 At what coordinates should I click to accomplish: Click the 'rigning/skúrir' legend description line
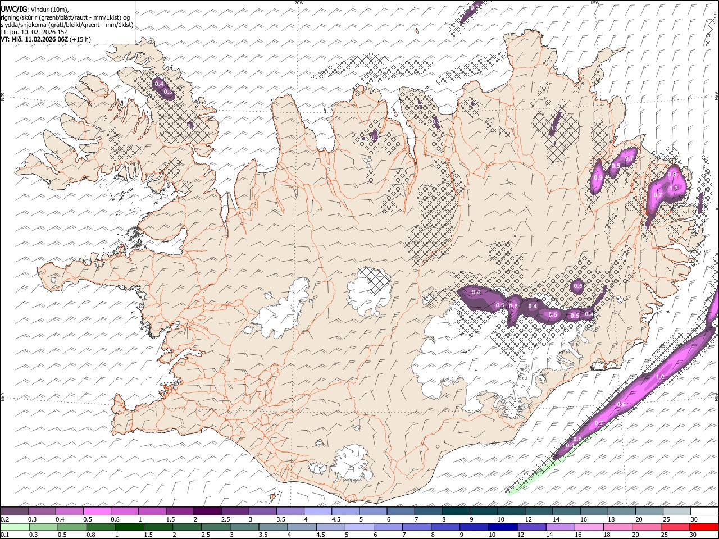point(65,17)
